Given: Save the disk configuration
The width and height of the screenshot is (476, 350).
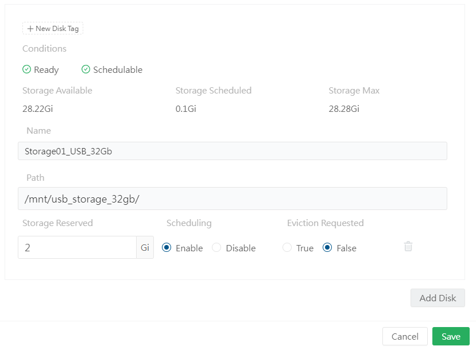Looking at the screenshot, I should tap(451, 336).
